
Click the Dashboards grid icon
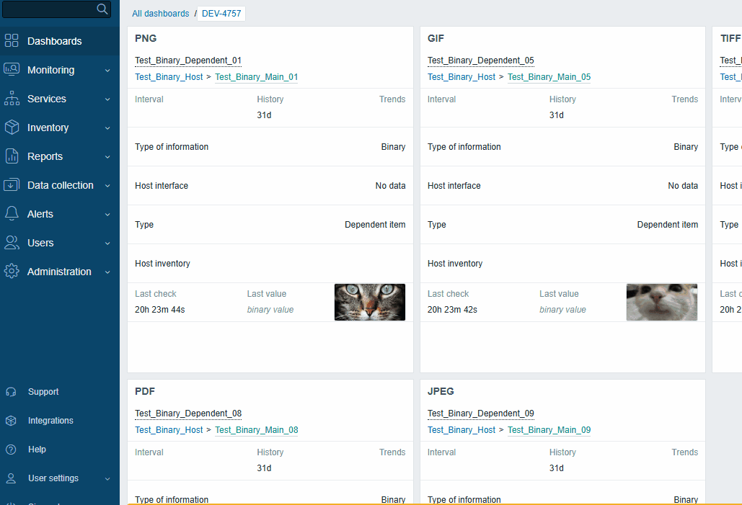tap(12, 41)
